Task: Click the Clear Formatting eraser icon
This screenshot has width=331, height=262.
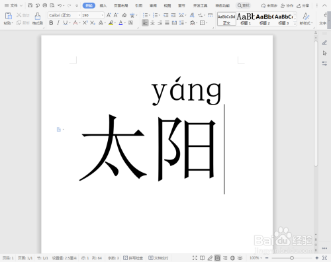Action: [124, 15]
